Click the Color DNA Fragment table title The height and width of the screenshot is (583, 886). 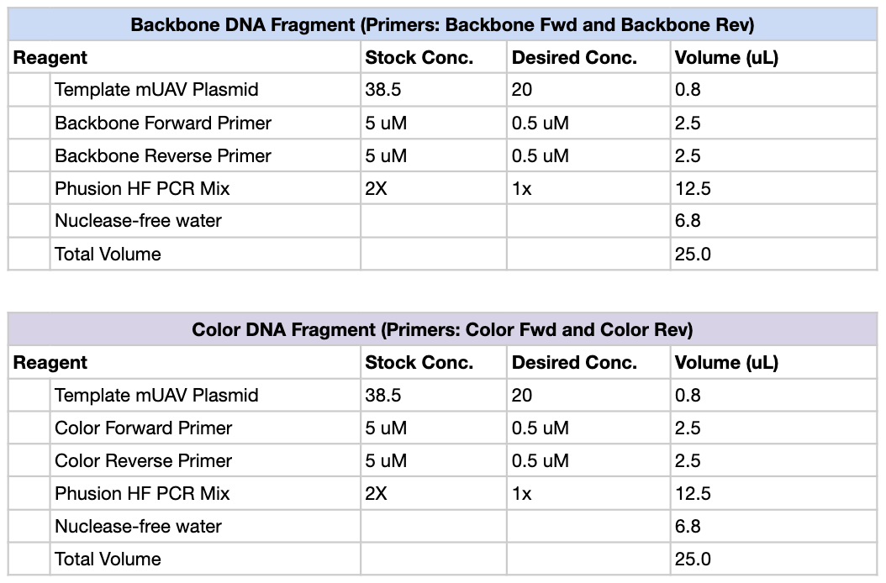(x=442, y=330)
